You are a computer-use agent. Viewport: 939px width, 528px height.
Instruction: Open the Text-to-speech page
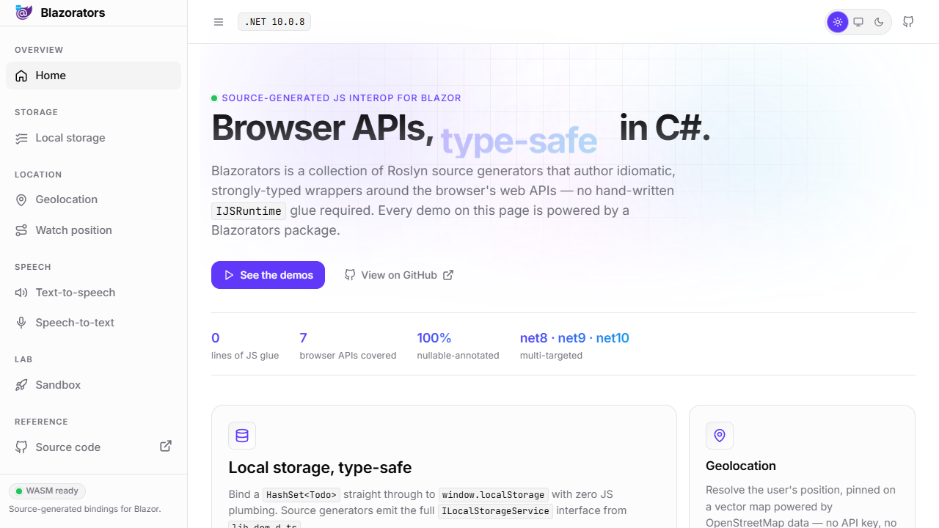coord(93,293)
